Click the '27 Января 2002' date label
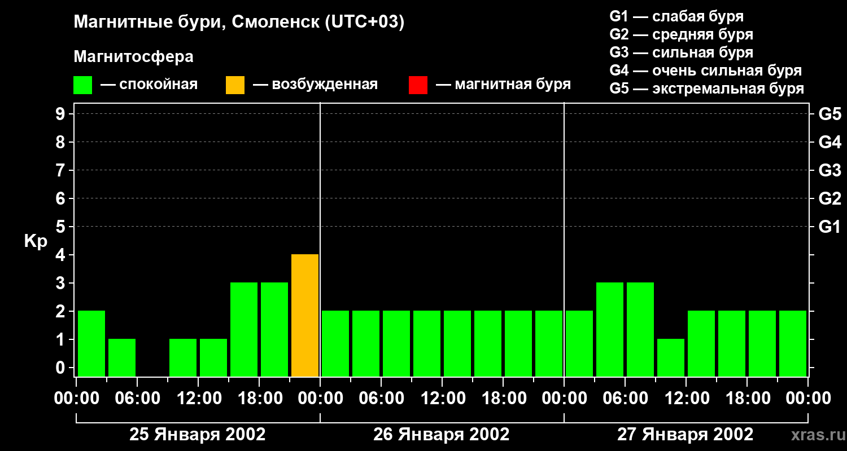The width and height of the screenshot is (847, 451). (686, 435)
